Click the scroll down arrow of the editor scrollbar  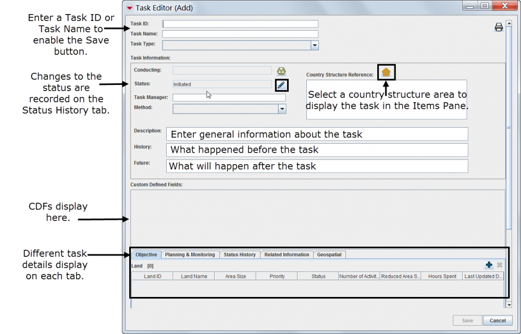[508, 304]
